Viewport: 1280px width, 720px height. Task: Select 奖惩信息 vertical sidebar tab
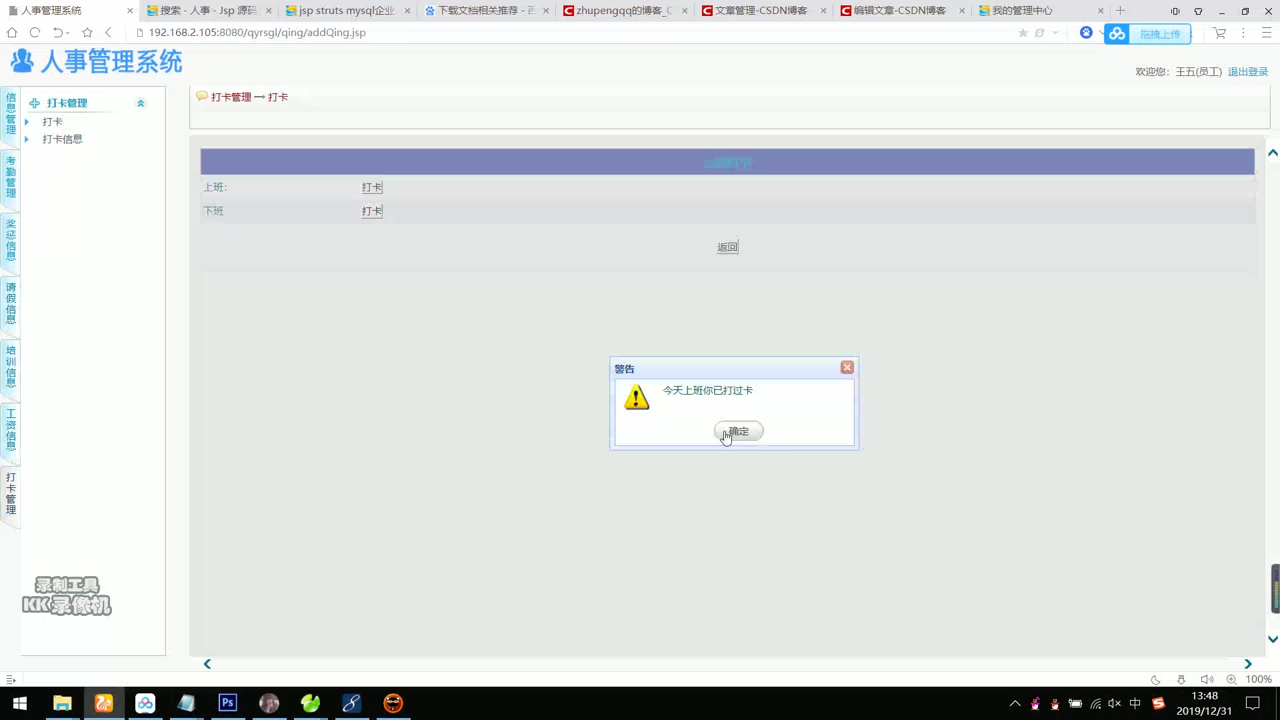[x=11, y=241]
